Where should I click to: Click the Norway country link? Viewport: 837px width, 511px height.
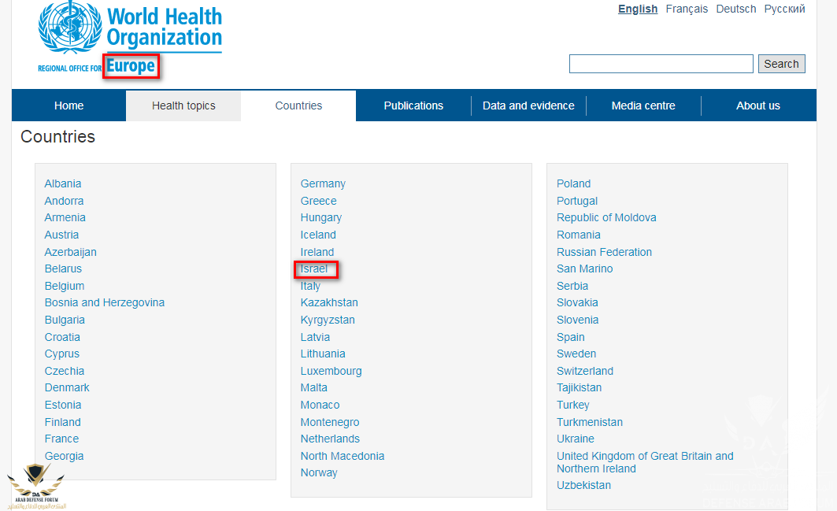click(x=319, y=473)
